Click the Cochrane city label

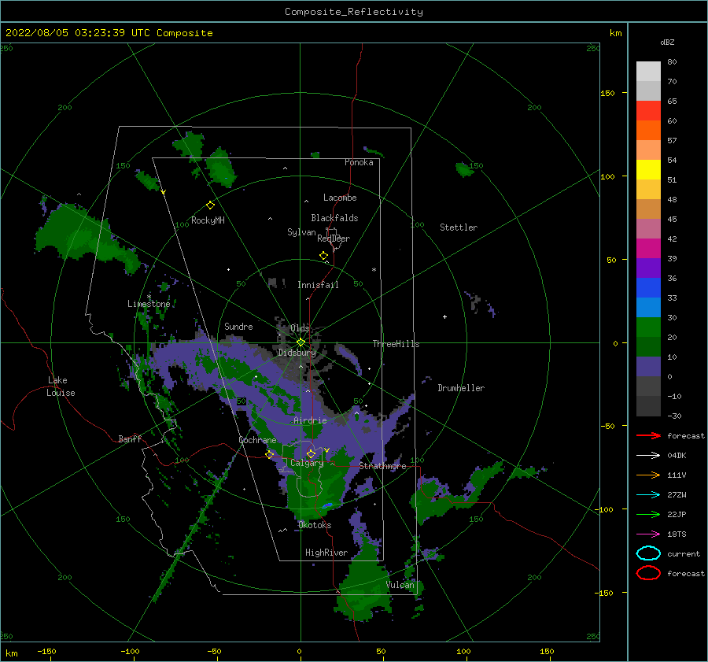[x=257, y=440]
